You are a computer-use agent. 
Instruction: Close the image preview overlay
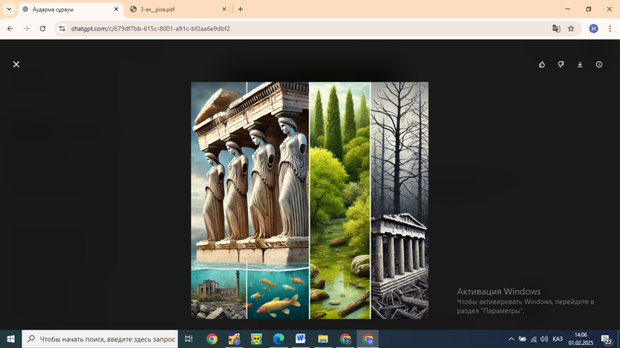point(16,65)
